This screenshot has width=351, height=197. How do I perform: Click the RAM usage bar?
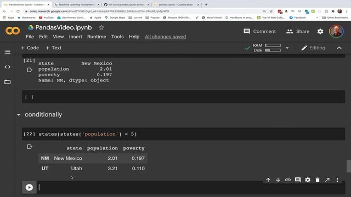point(273,45)
